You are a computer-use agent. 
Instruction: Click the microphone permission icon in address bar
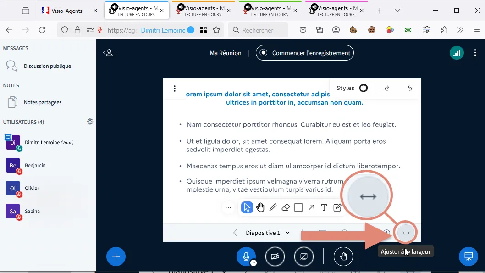99,30
